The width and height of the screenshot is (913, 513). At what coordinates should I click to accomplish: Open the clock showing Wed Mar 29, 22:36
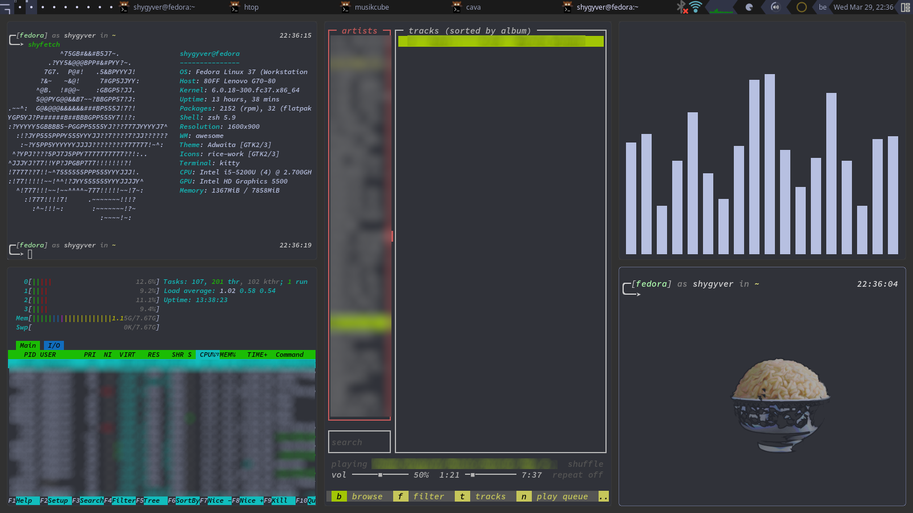pyautogui.click(x=863, y=7)
